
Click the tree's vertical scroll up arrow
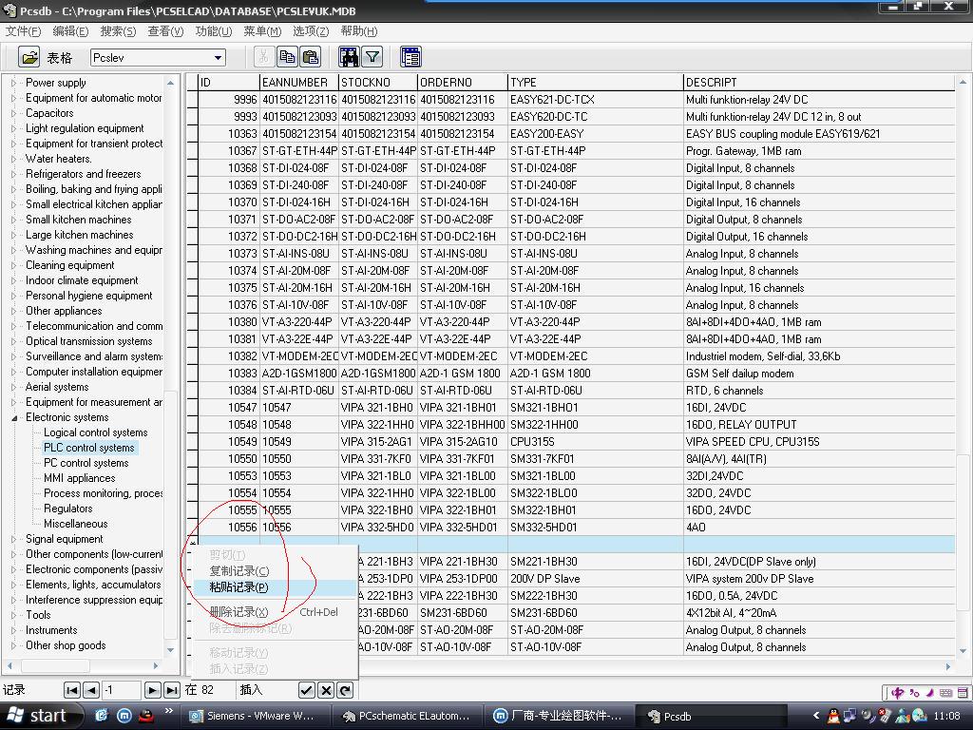click(x=171, y=83)
